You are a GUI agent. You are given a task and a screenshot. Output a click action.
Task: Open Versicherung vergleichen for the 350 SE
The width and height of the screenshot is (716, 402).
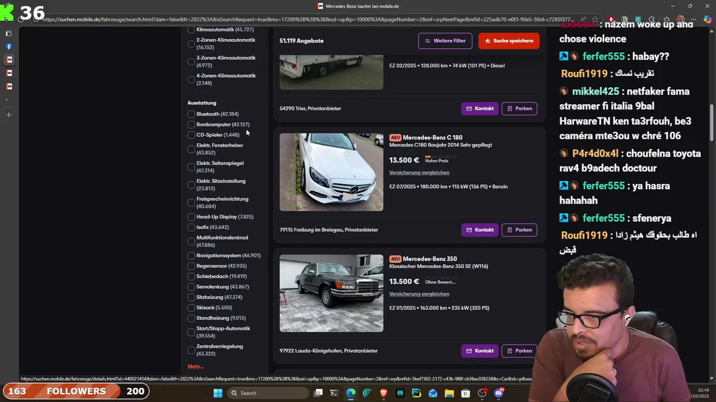(x=419, y=294)
